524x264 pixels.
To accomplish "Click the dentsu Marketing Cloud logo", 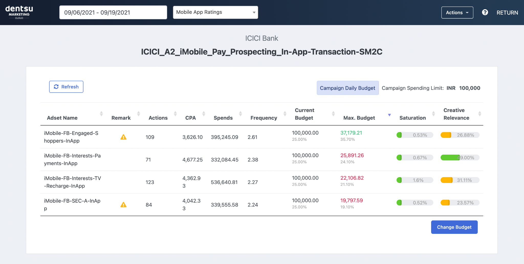I will (x=19, y=12).
